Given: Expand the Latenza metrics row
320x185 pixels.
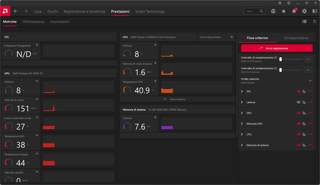Looking at the screenshot, I should pos(242,102).
